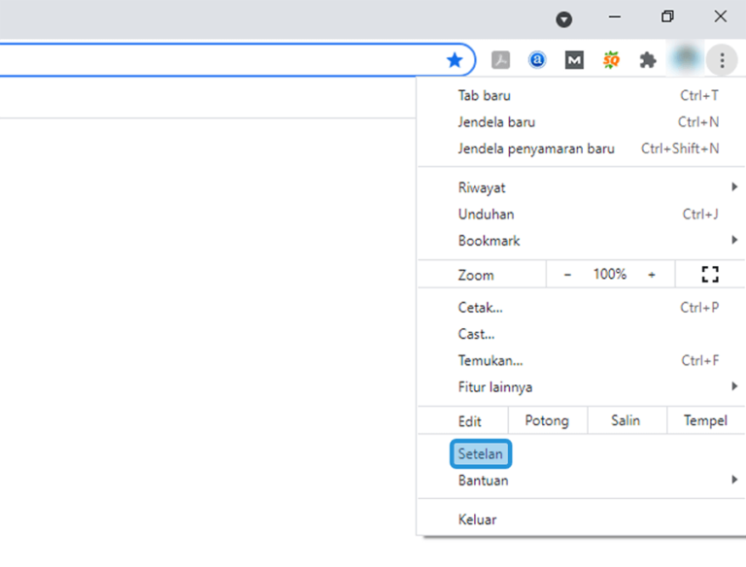Close the three-dot Chrome menu button
The height and width of the screenshot is (567, 746).
tap(722, 60)
